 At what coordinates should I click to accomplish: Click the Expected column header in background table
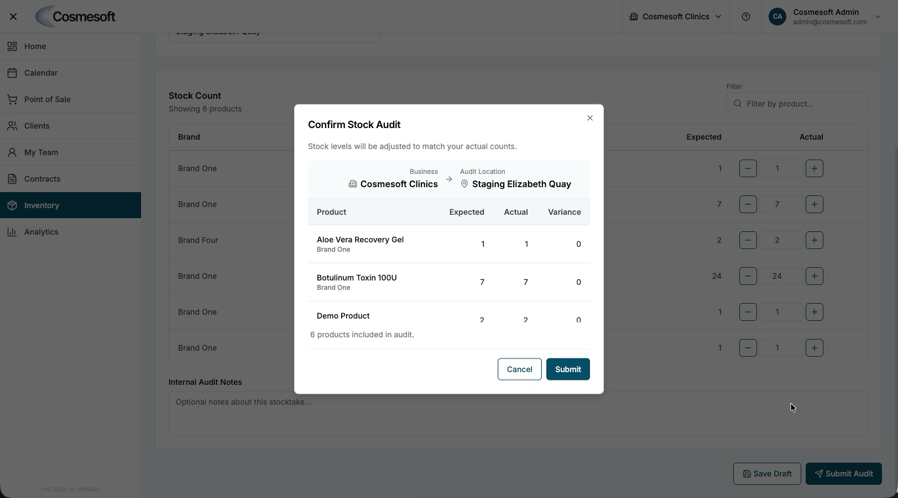click(x=703, y=137)
